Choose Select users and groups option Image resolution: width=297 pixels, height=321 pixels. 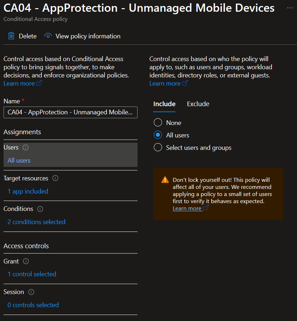(x=158, y=148)
